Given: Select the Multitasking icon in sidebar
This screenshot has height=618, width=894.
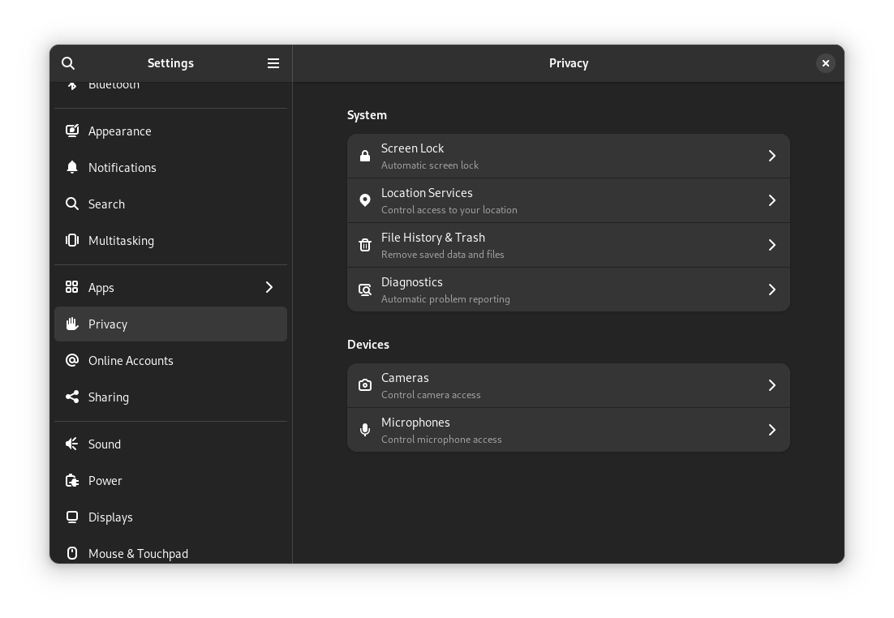Looking at the screenshot, I should click(x=72, y=240).
